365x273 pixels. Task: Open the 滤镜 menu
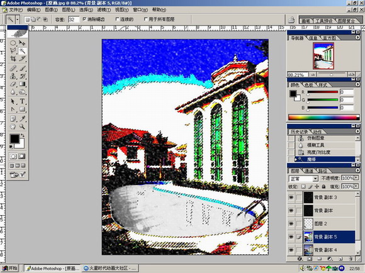(104, 10)
